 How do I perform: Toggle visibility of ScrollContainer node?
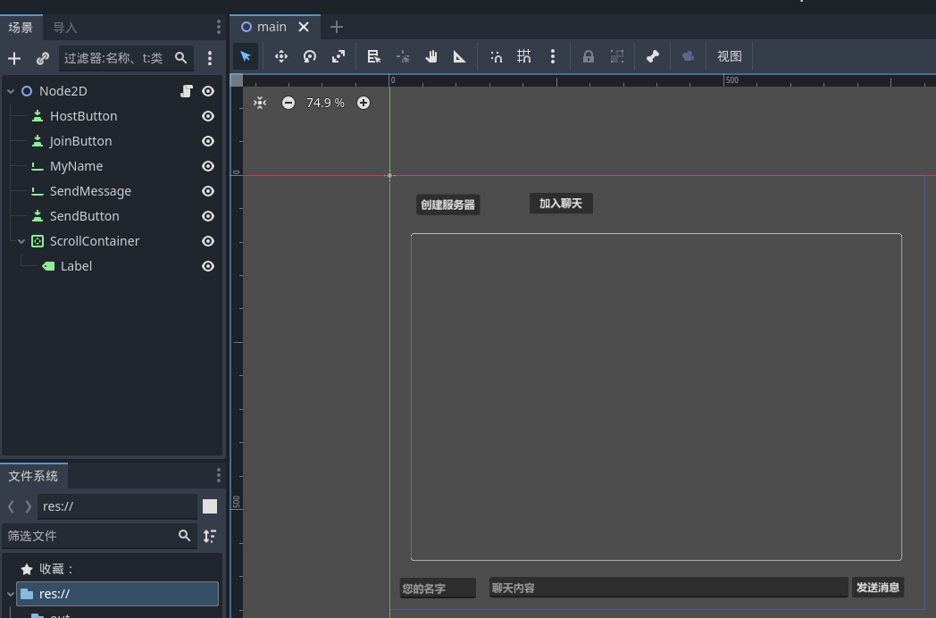tap(208, 241)
